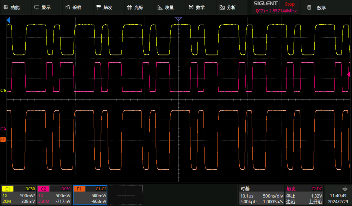The height and width of the screenshot is (206, 352).
Task: Click the f(C2) frequency counter readout
Action: coord(276,11)
